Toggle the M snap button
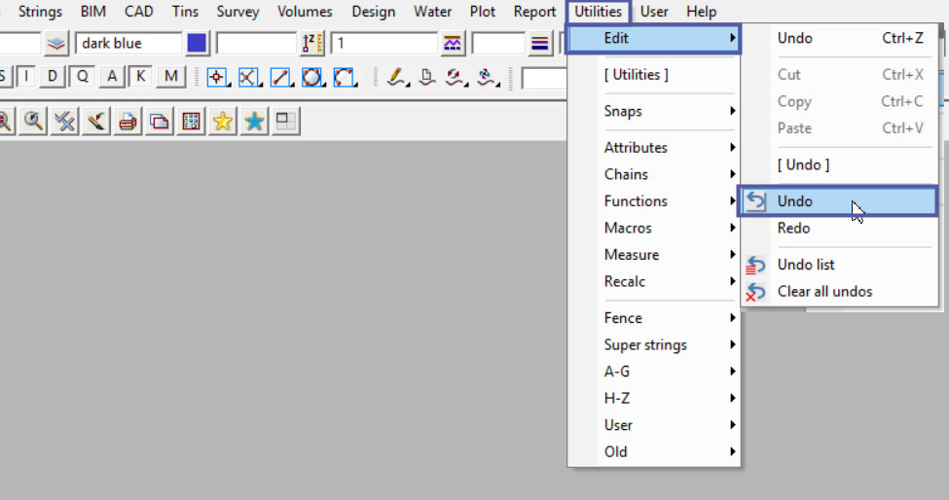The image size is (949, 500). point(171,77)
